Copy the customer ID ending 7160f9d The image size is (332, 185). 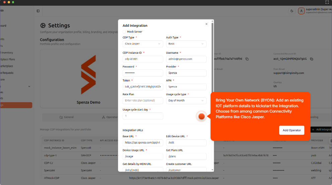tap(247, 59)
